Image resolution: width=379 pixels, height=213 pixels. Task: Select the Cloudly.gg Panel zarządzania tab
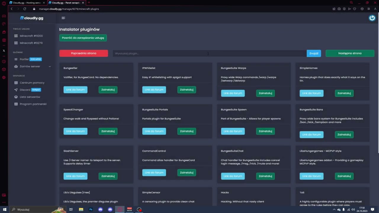(66, 3)
